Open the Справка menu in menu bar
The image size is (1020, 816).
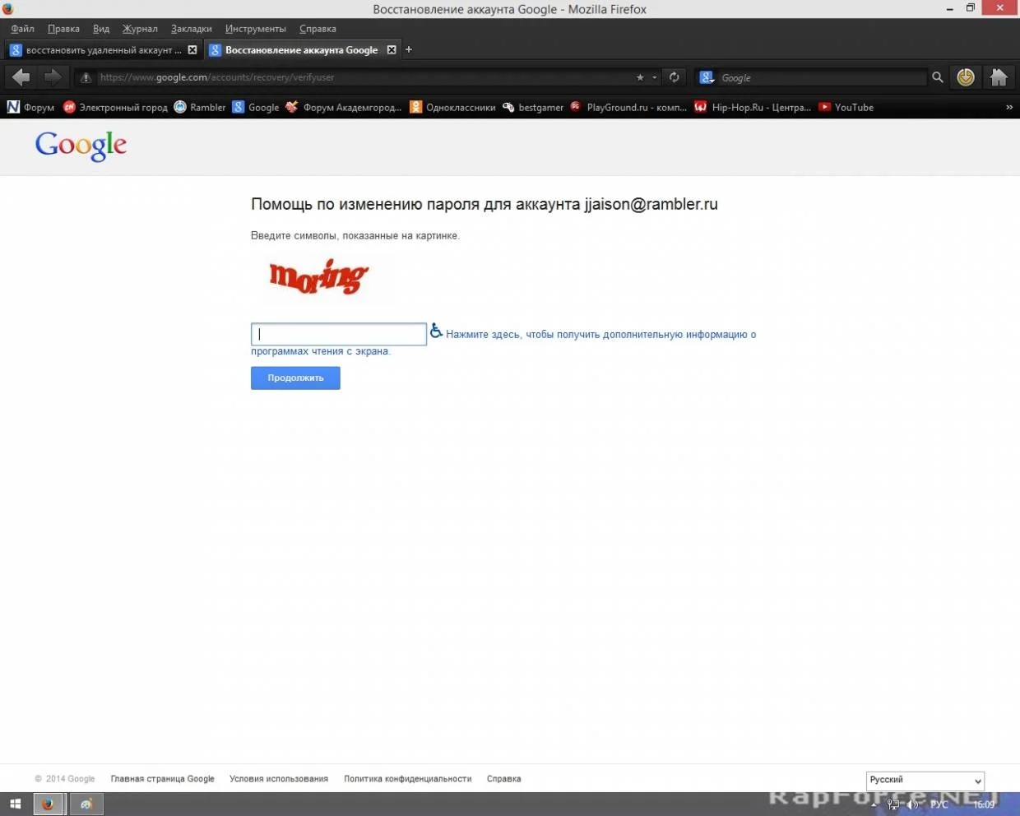point(318,29)
